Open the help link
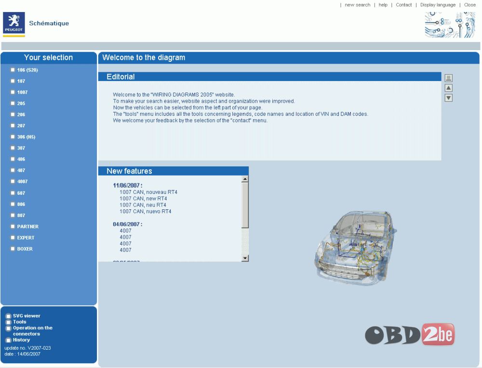The width and height of the screenshot is (482, 368). [383, 5]
